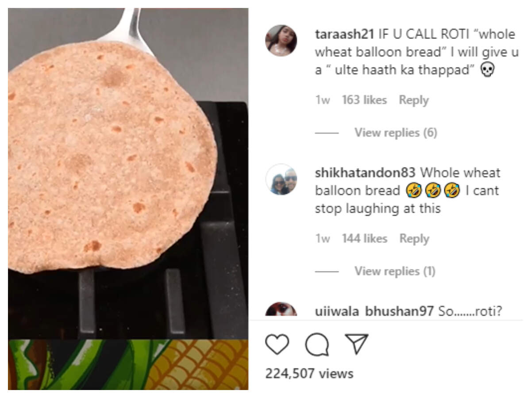Viewport: 531px width, 398px height.
Task: Open ujjwala_bhushan97 avatar
Action: coord(281,309)
